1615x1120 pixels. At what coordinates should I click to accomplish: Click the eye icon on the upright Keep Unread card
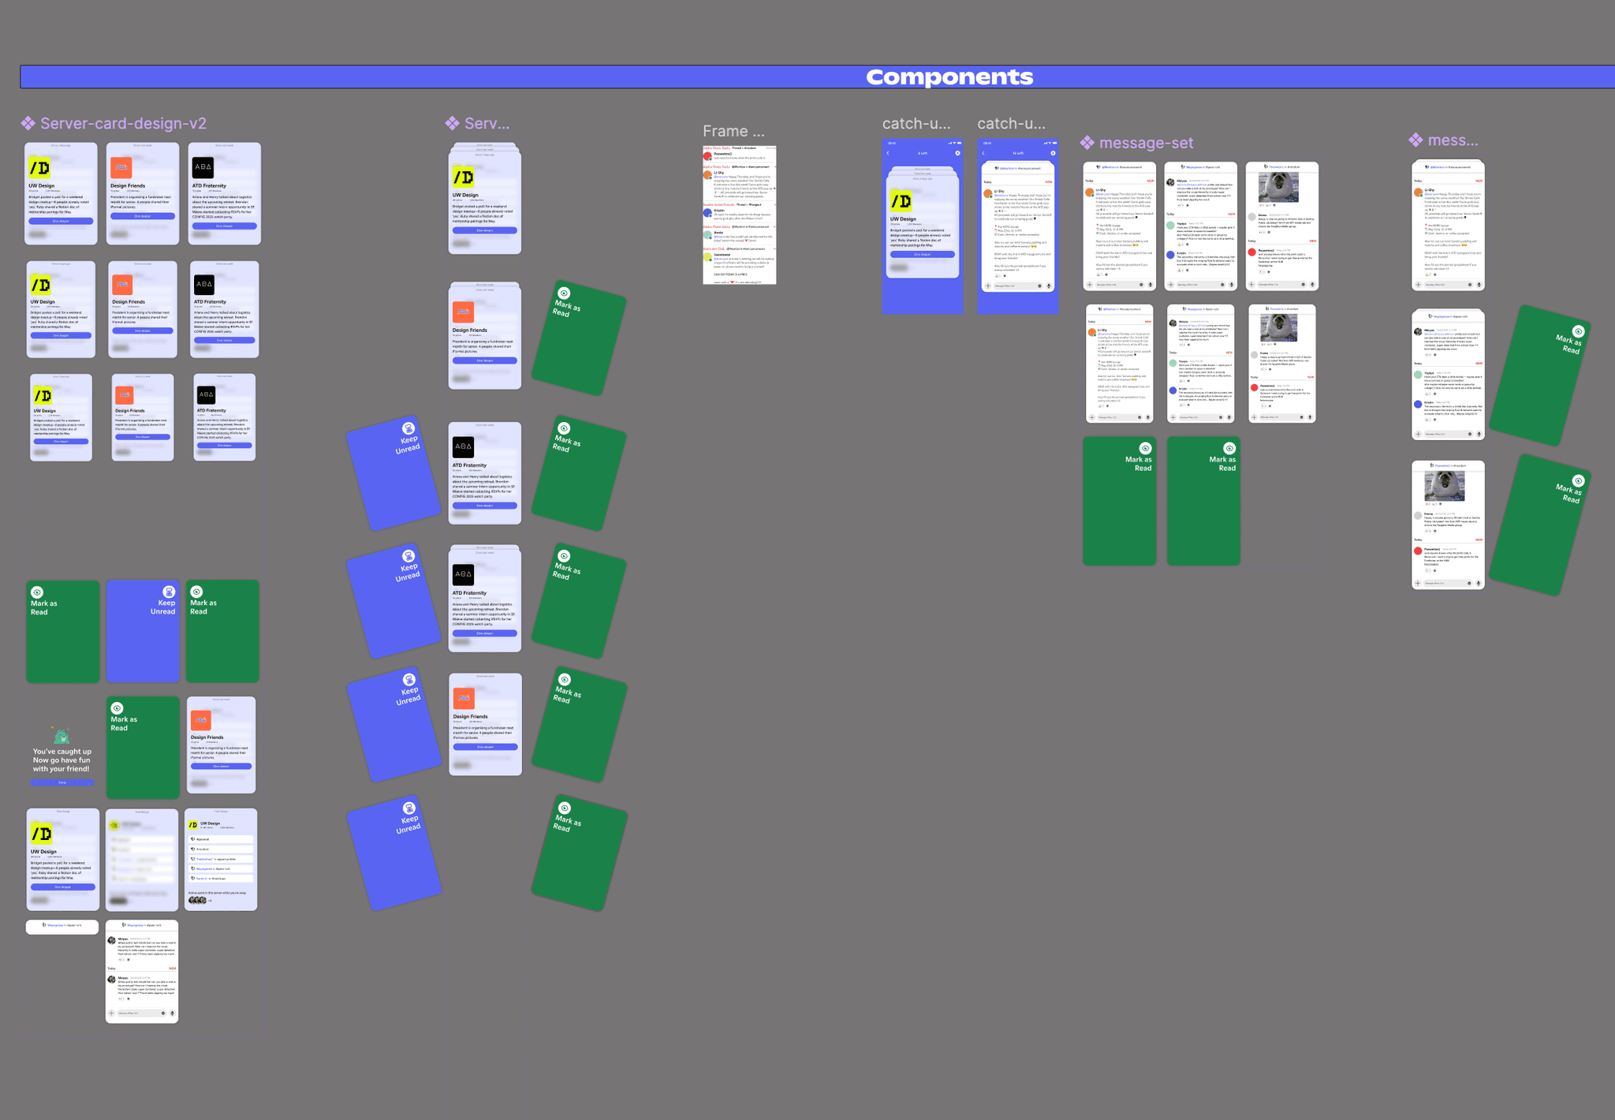coord(168,592)
